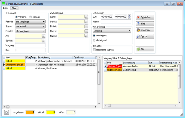Viewport: 185px width, 118px height.
Task: Select row Wasserschaden Hr. Imandel
Action: coord(50,65)
